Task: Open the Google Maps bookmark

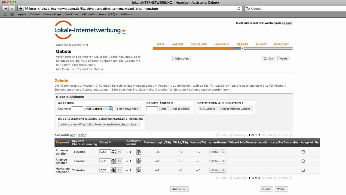Action: coord(52,15)
